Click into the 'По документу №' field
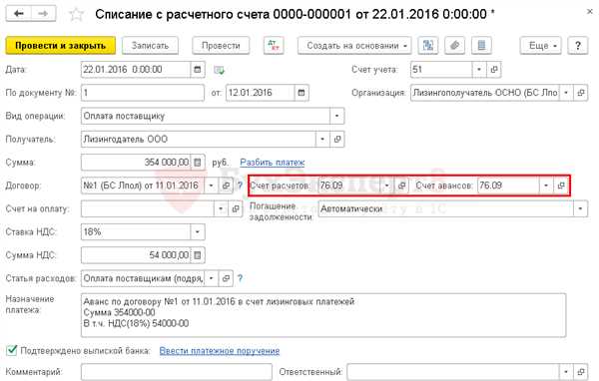Screen dimensions: 599x381 [143, 93]
